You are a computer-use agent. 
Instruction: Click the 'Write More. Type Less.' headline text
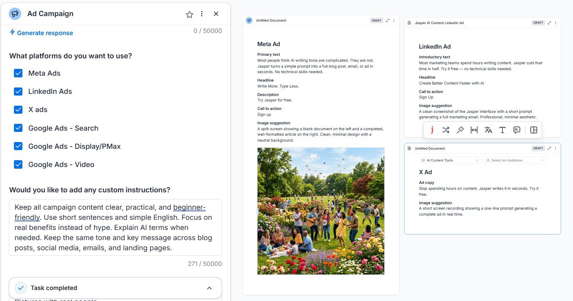(x=278, y=86)
